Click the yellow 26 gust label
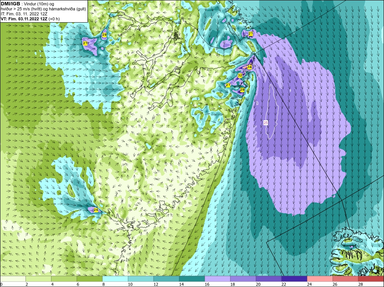This screenshot has height=287, width=384. point(96,210)
